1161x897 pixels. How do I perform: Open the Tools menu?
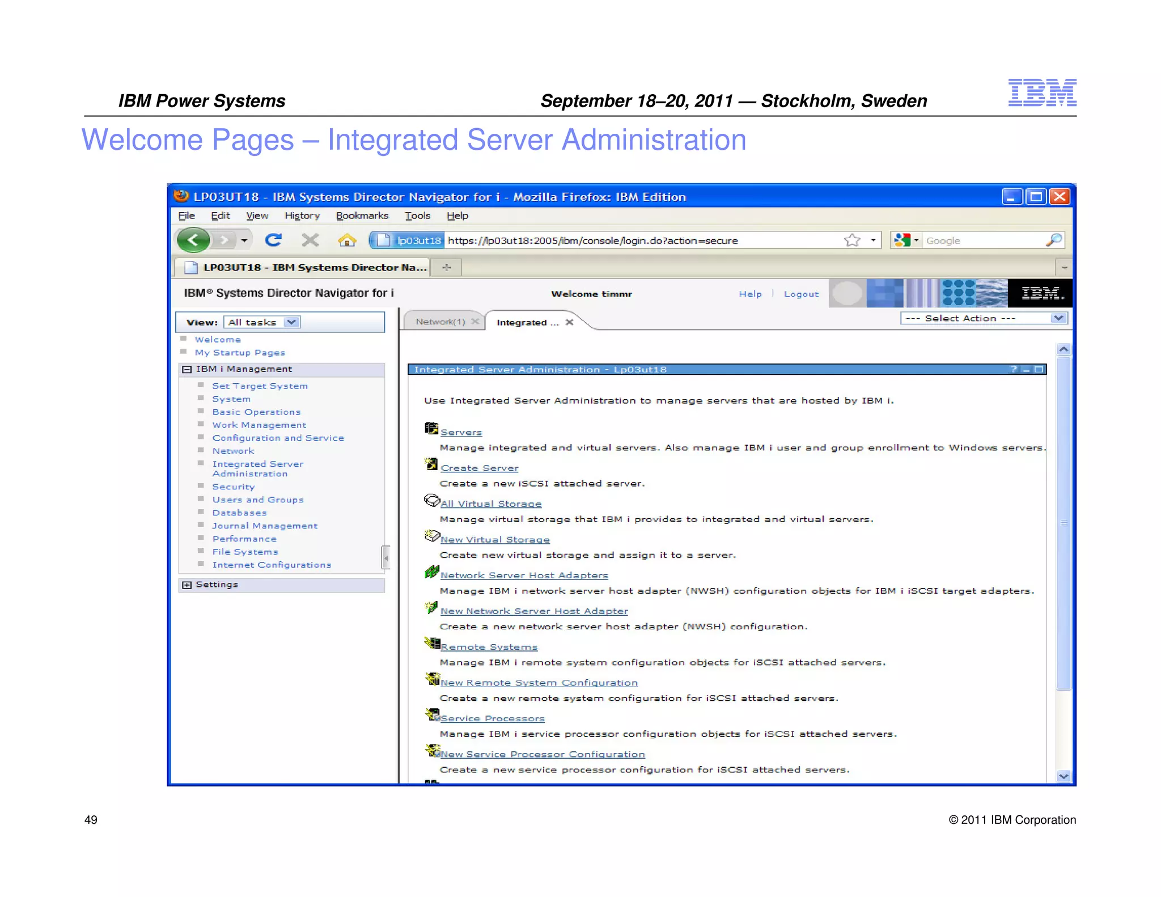click(x=418, y=215)
